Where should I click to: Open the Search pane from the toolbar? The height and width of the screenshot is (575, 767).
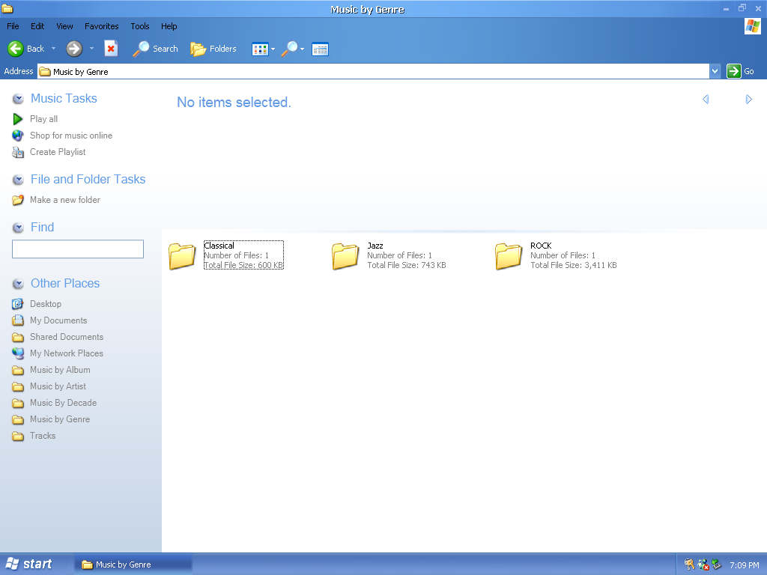[x=156, y=49]
